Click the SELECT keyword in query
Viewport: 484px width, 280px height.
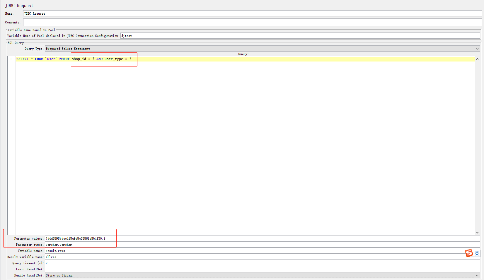(23, 59)
